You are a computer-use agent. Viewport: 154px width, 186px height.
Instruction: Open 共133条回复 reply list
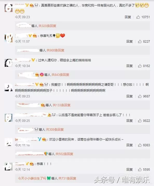click(x=62, y=105)
